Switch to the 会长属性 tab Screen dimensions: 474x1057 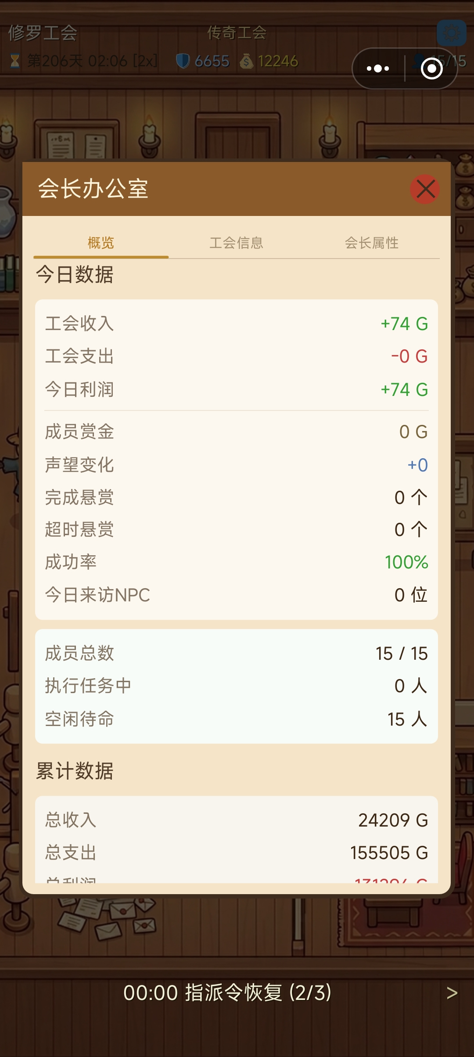tap(372, 243)
